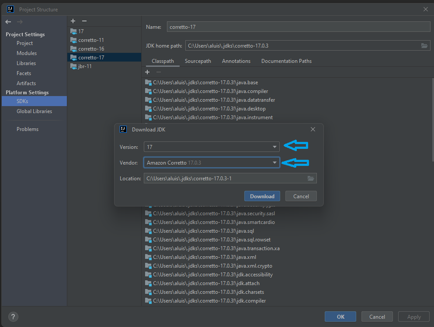Close the Project Structure window
434x327 pixels.
pos(425,9)
